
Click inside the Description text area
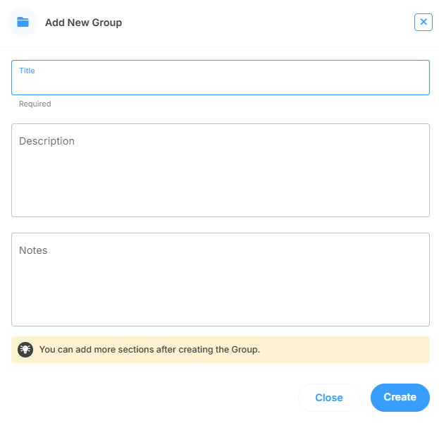point(220,176)
